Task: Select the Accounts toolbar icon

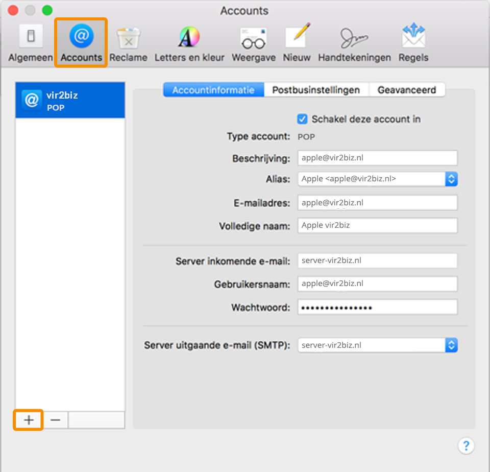Action: [81, 43]
